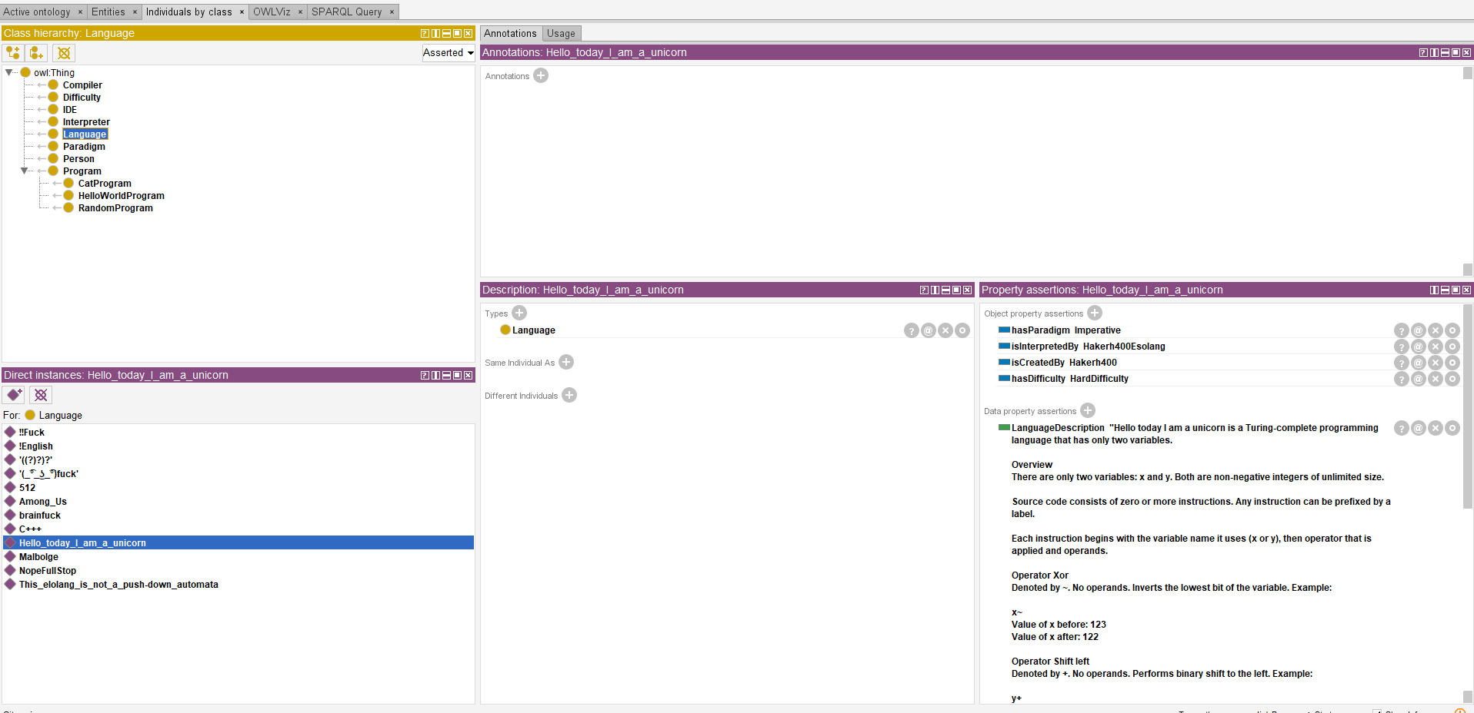
Task: Add a type using Types plus icon
Action: tap(519, 313)
